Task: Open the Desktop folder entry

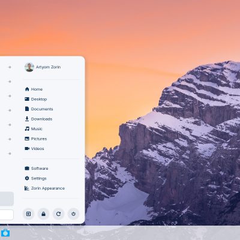Action: [x=36, y=99]
